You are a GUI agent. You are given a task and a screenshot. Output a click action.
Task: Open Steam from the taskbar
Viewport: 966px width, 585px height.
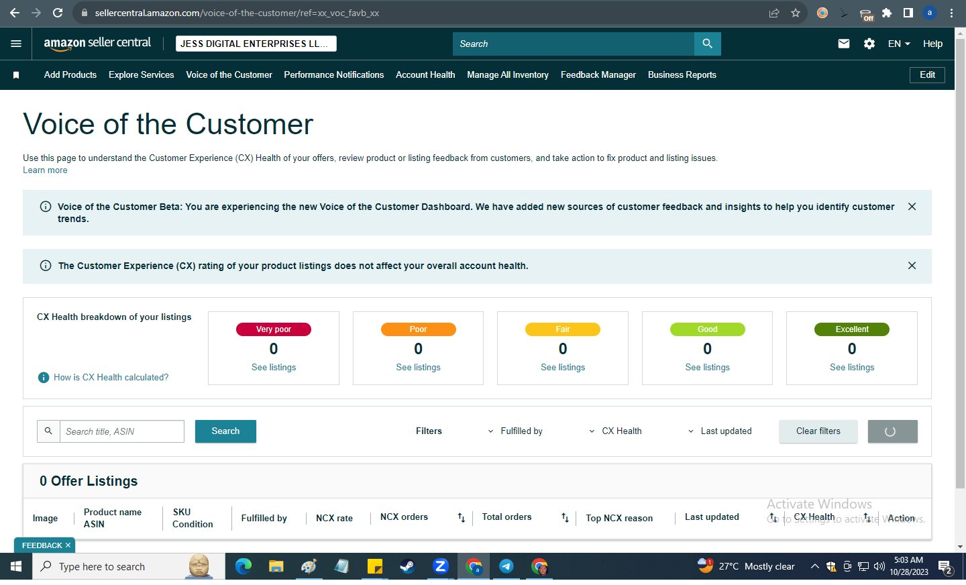pos(407,567)
